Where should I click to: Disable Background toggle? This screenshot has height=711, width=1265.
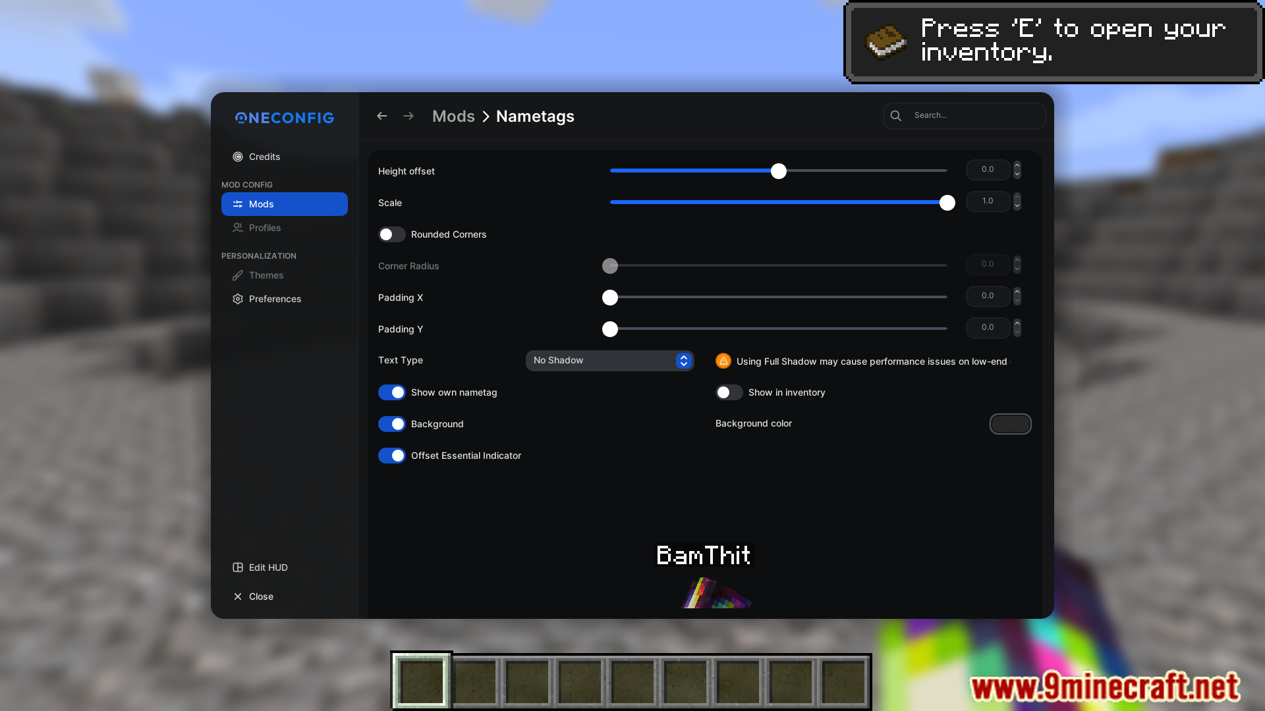click(392, 424)
